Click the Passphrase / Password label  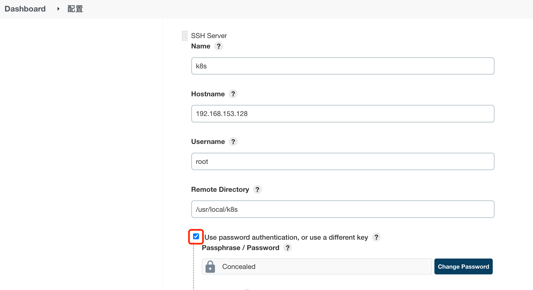coord(240,248)
